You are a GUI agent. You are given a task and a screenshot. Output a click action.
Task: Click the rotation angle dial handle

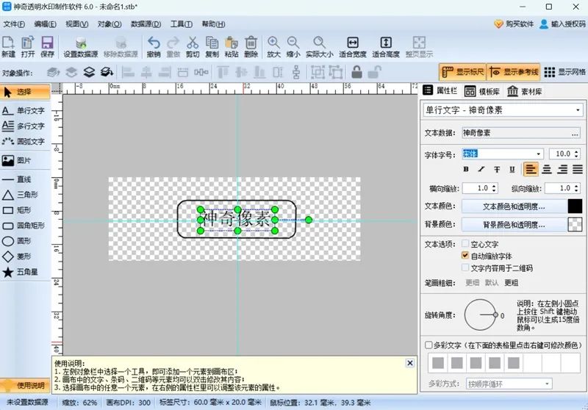(x=495, y=314)
